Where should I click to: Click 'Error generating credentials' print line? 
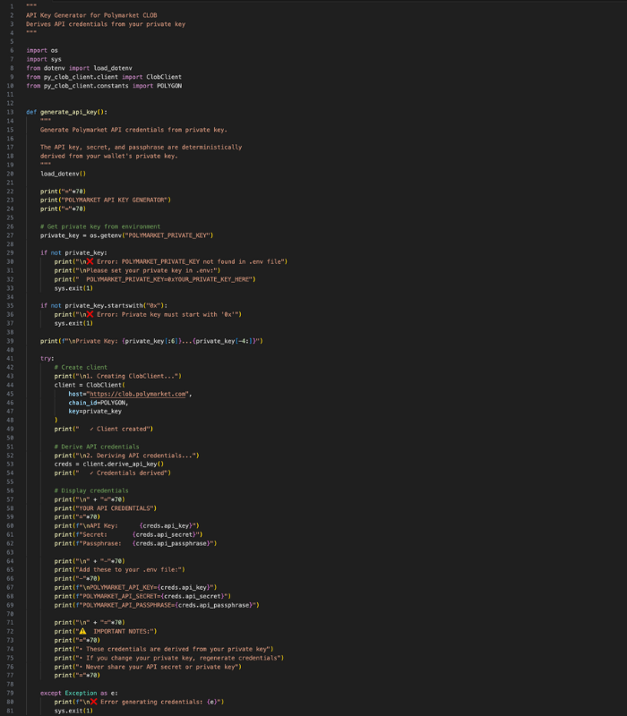tap(140, 702)
